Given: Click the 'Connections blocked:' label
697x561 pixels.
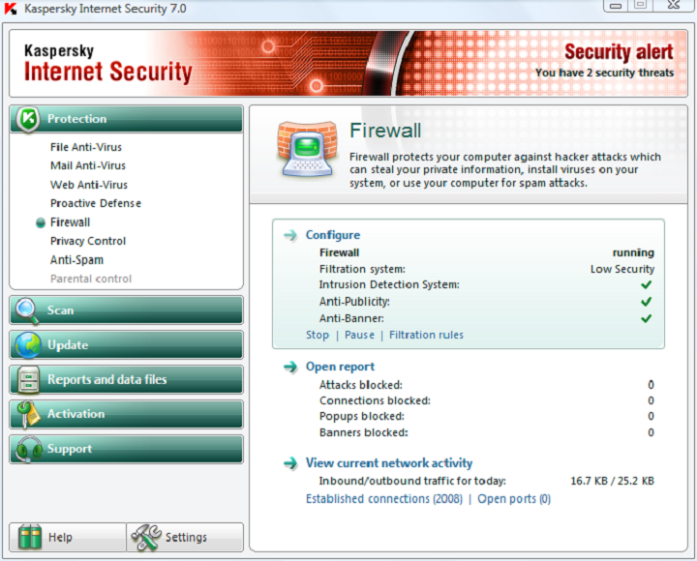Looking at the screenshot, I should [375, 400].
